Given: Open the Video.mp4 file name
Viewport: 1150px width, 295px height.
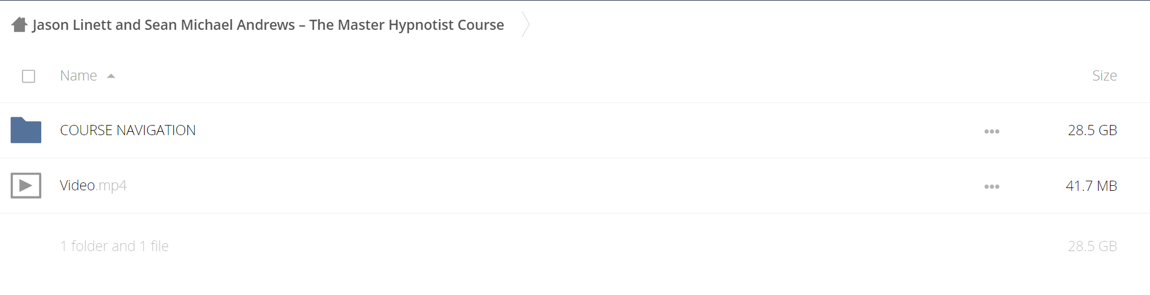Looking at the screenshot, I should [x=93, y=185].
